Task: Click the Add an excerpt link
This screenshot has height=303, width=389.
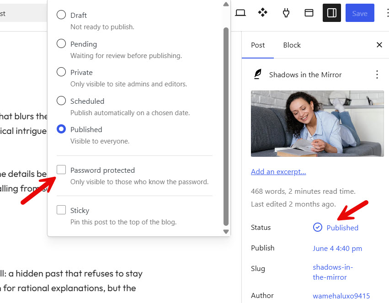Action: click(278, 171)
